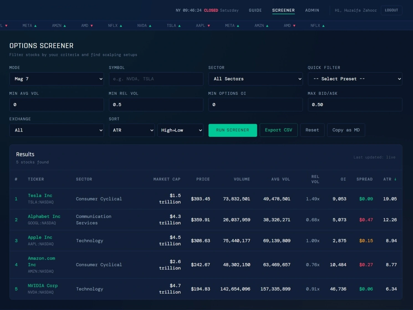Click the 'Hi, Huzaifa Zahoor' user greeting
This screenshot has width=413, height=310.
[x=356, y=10]
